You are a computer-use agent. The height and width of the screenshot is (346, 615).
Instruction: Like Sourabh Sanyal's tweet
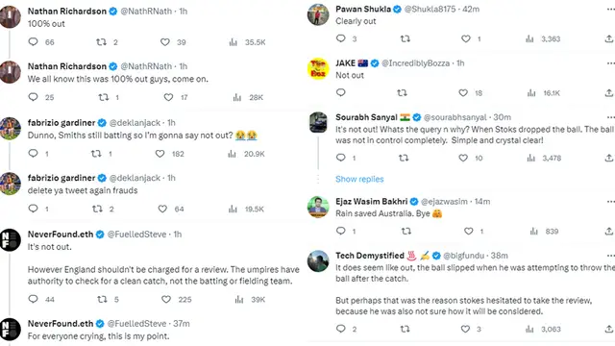pos(463,158)
